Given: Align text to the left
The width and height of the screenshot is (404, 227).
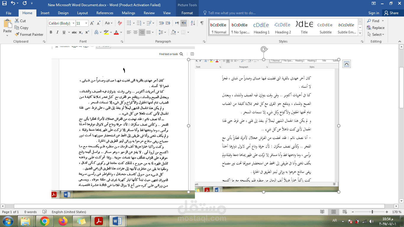Looking at the screenshot, I should (129, 32).
